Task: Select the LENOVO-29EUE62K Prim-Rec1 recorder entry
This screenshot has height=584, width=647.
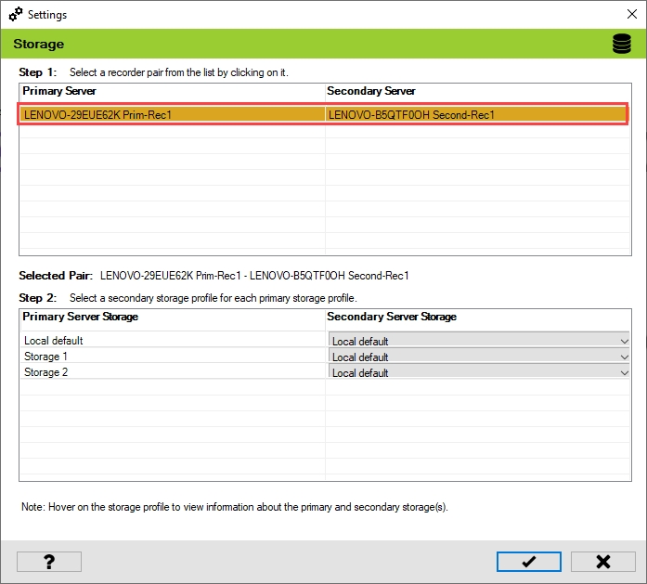Action: click(x=98, y=115)
